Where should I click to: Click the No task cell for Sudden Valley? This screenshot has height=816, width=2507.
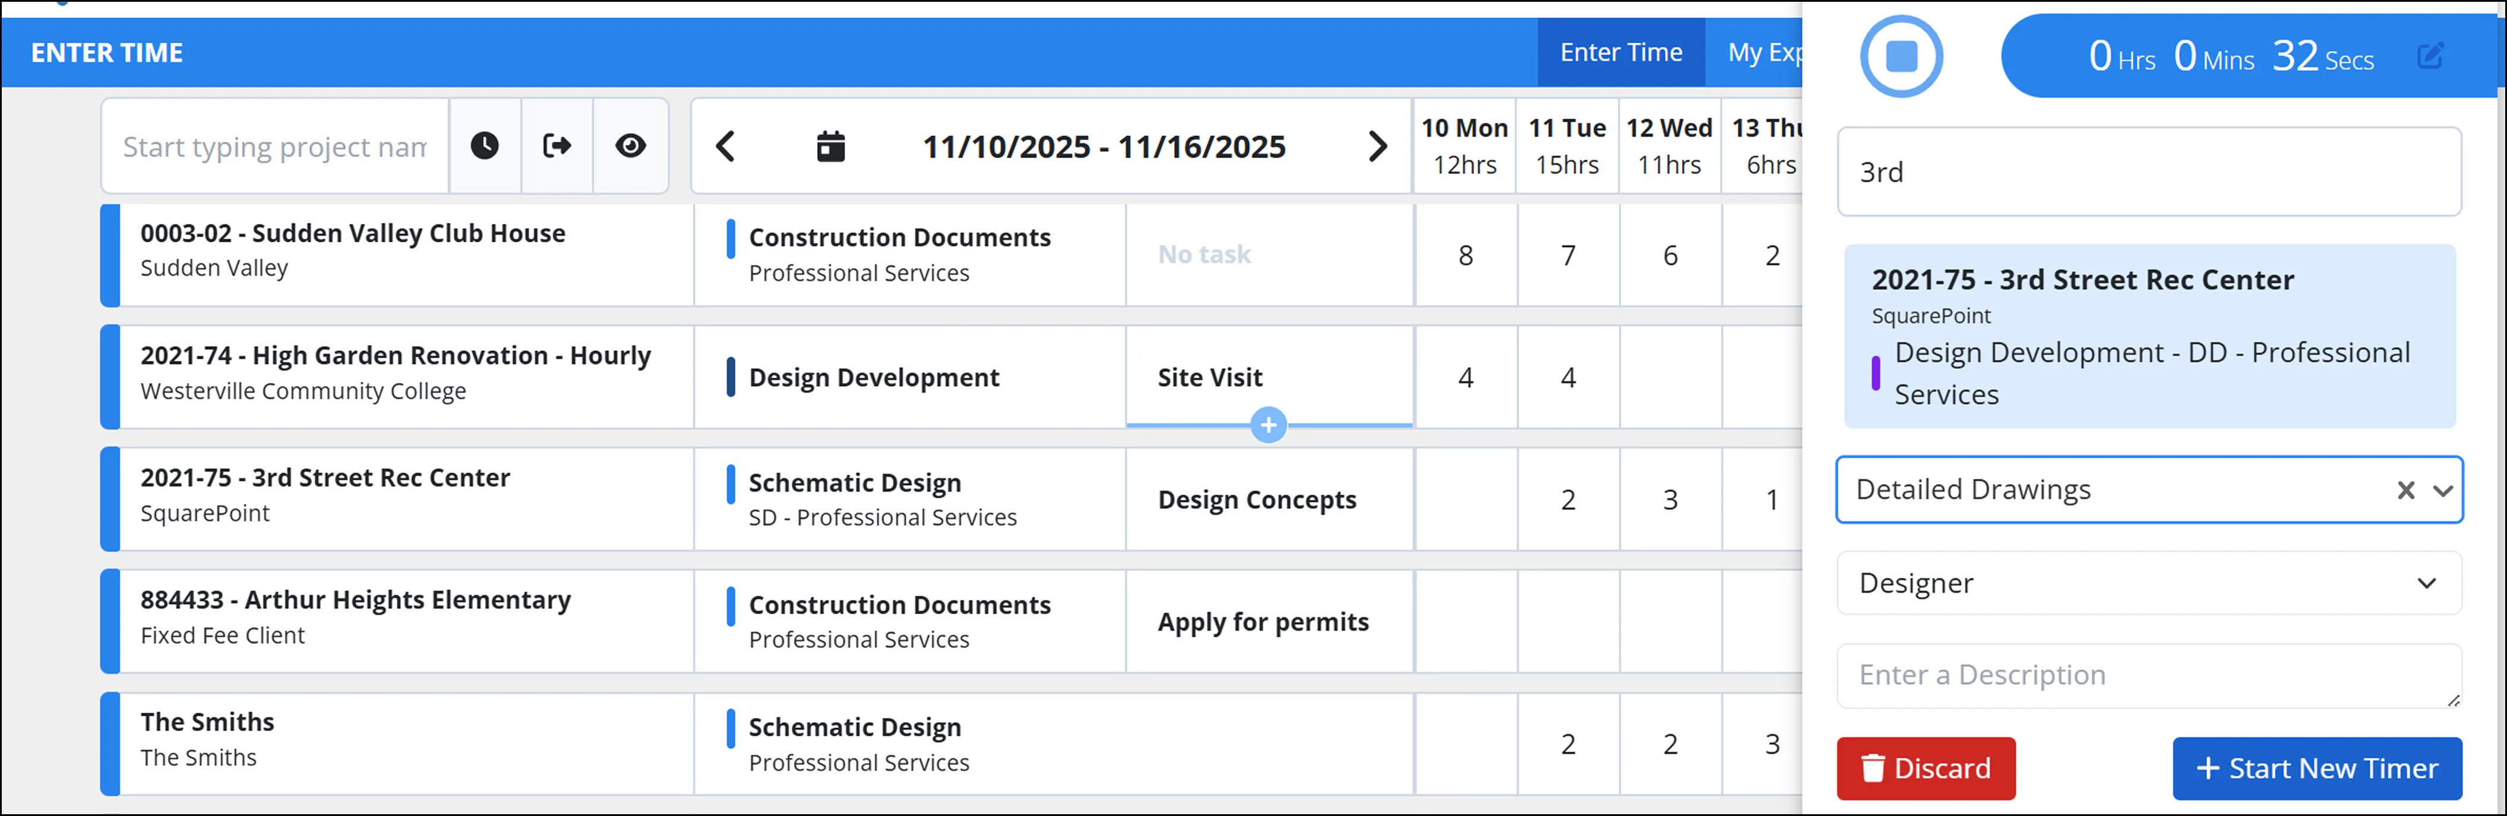tap(1269, 255)
